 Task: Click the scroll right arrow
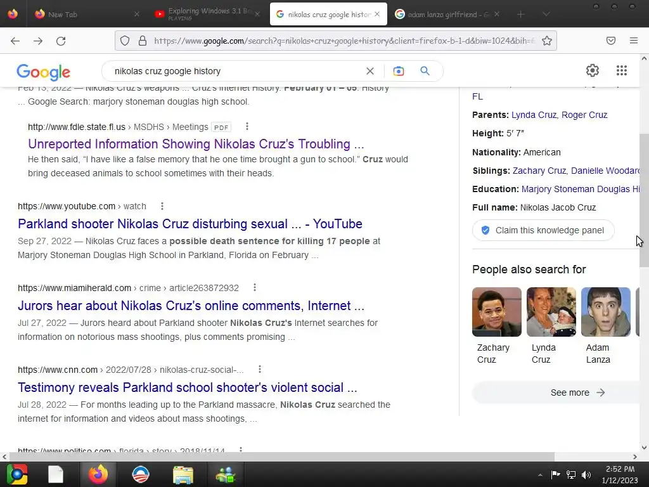635,457
